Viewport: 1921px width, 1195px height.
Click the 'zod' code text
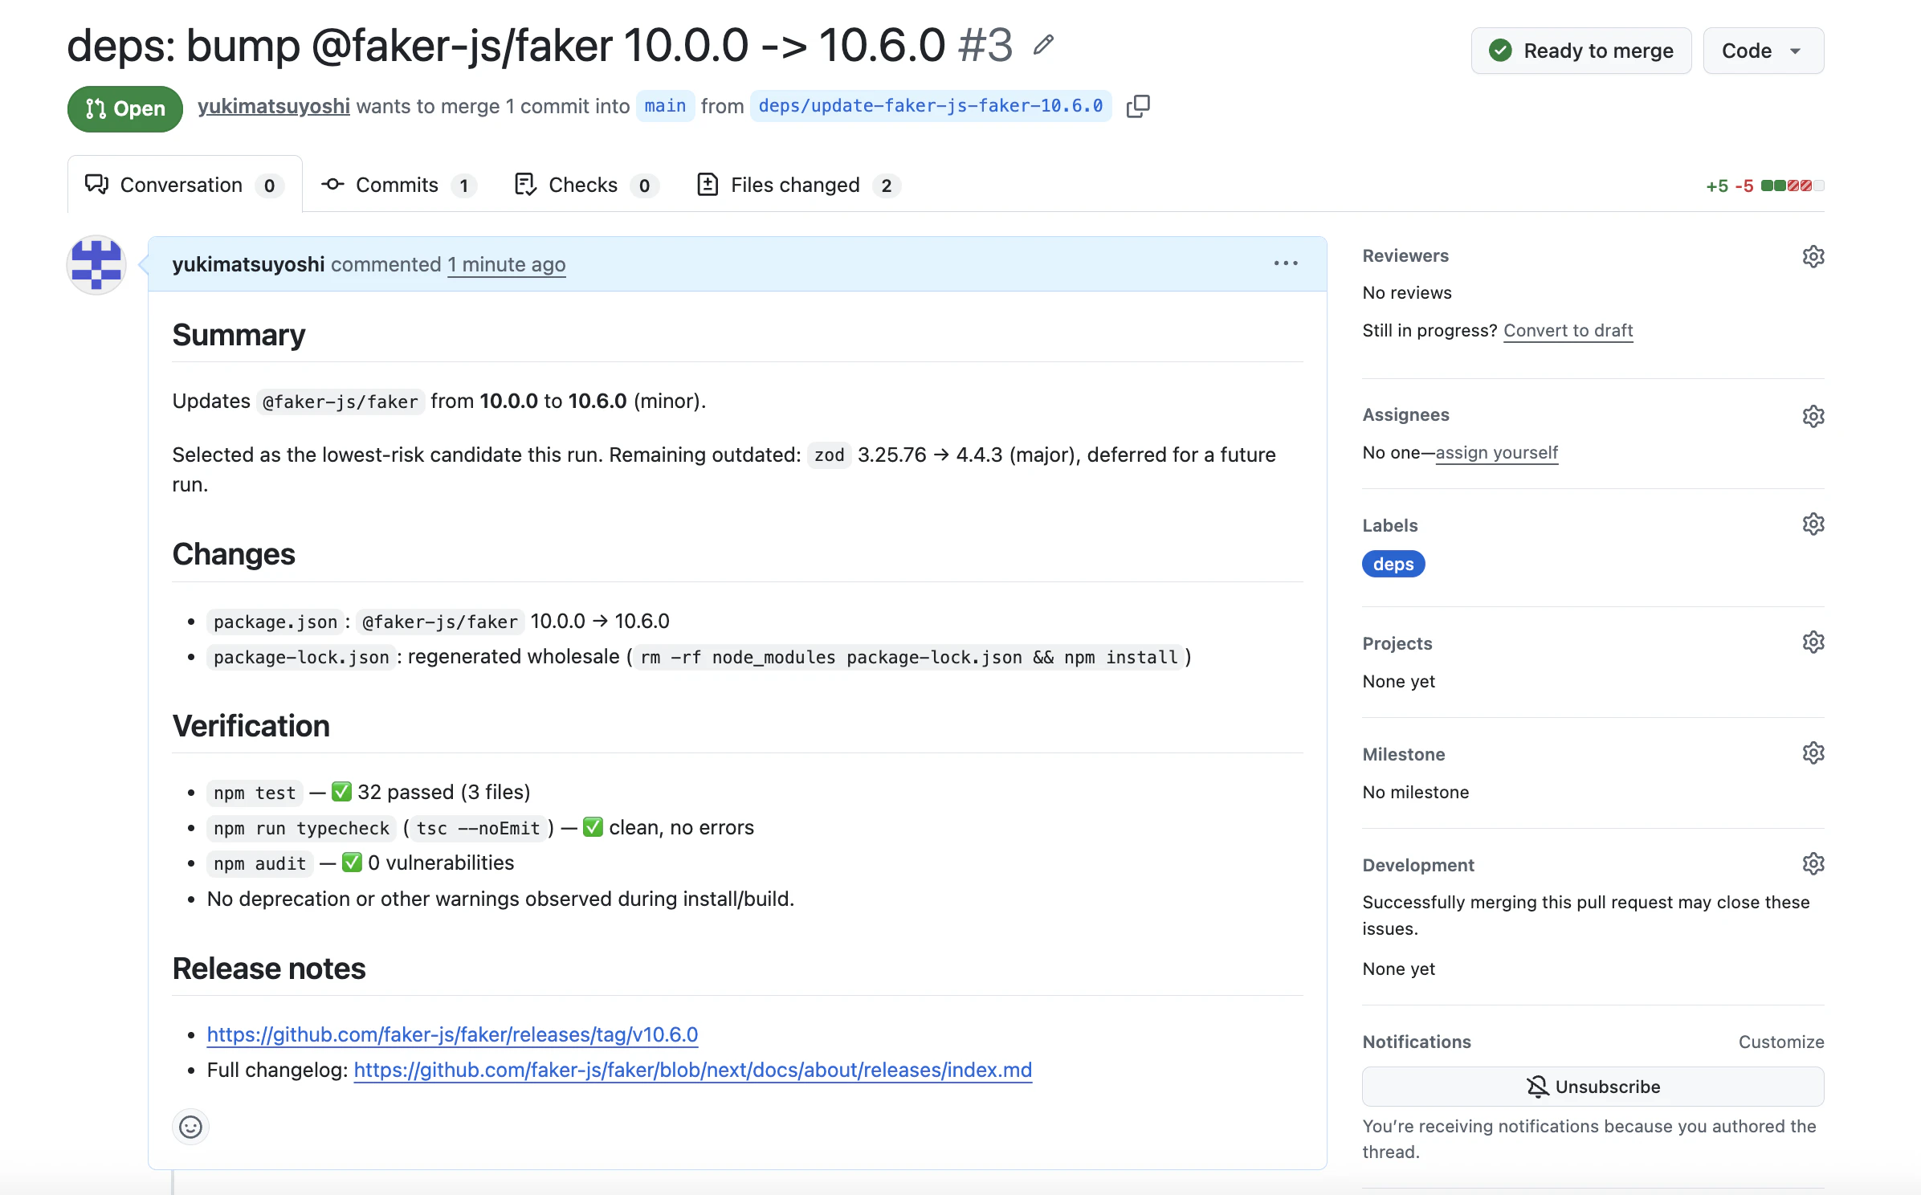pyautogui.click(x=829, y=455)
